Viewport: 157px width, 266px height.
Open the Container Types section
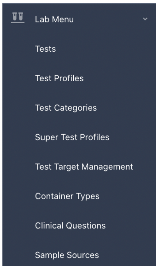(x=67, y=196)
